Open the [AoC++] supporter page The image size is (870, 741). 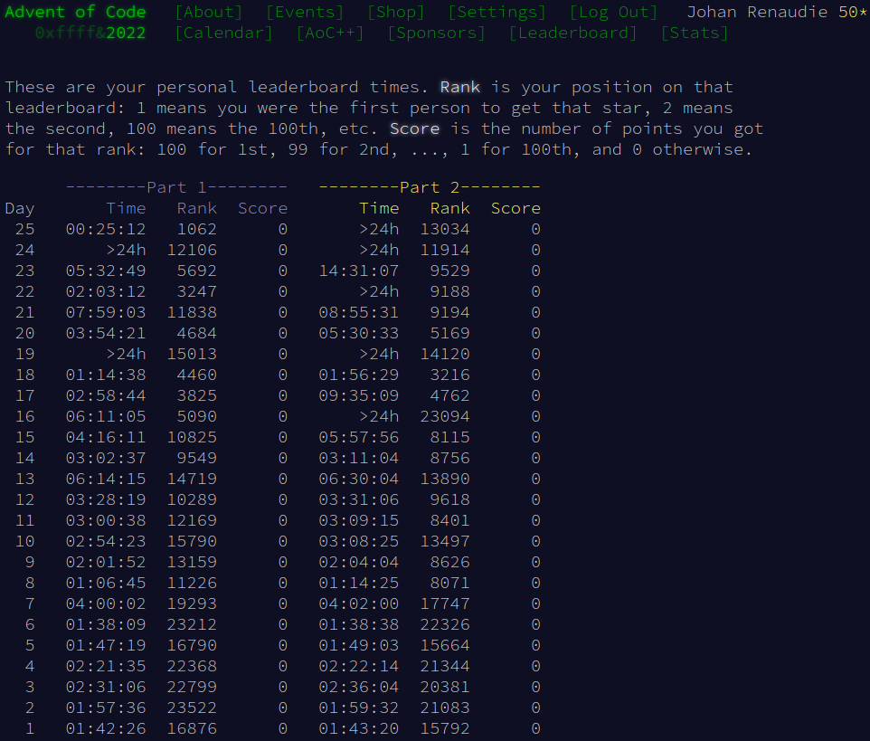[330, 33]
